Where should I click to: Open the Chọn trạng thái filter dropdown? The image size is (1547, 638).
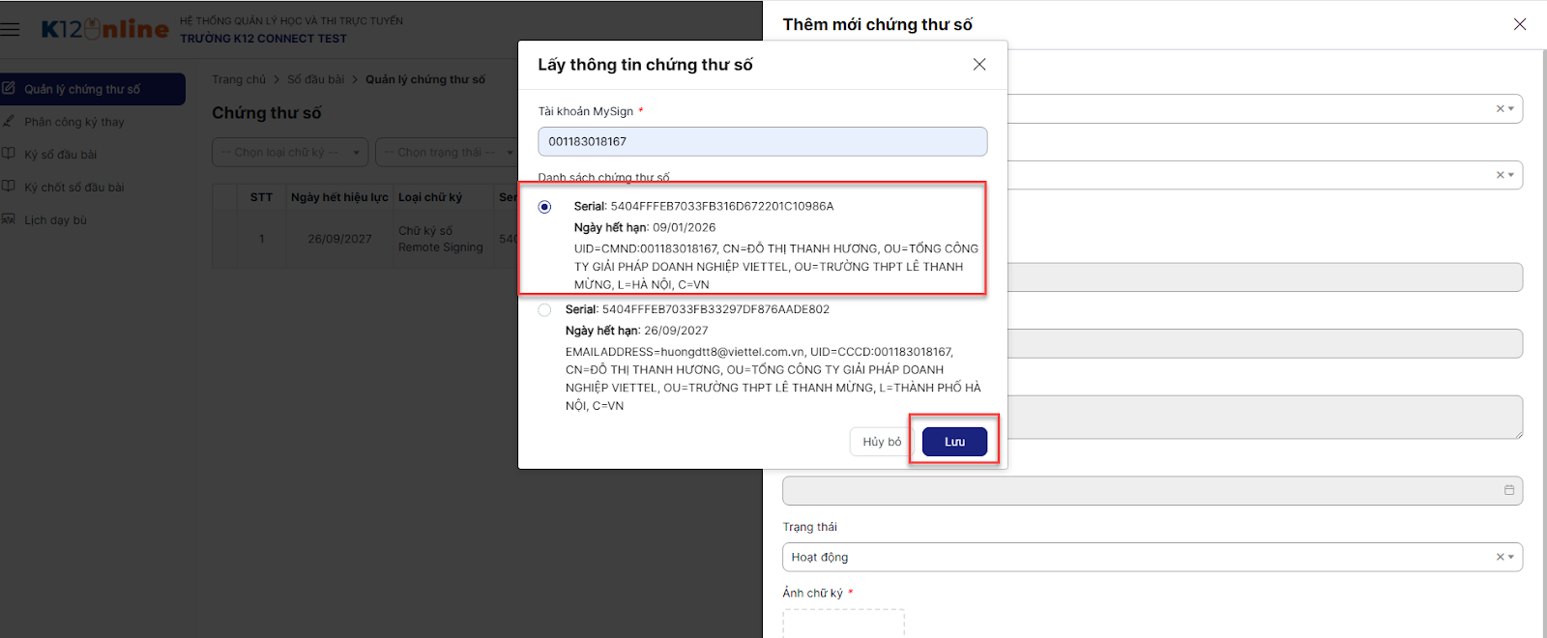pyautogui.click(x=447, y=153)
